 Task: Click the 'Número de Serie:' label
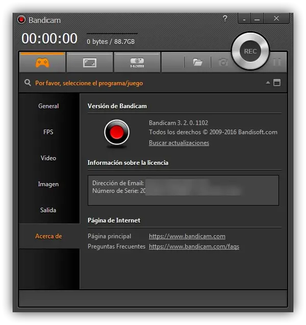coord(115,191)
